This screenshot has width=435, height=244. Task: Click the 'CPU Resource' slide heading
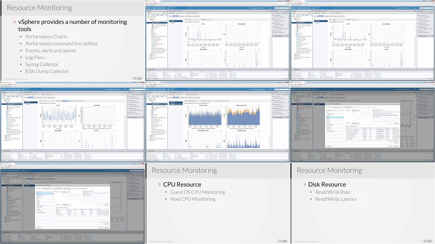click(182, 184)
